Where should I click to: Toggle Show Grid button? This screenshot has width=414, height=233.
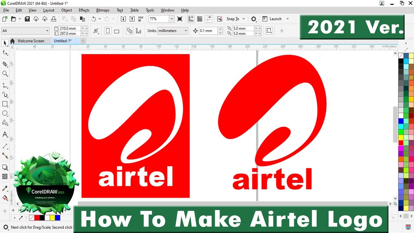200,19
